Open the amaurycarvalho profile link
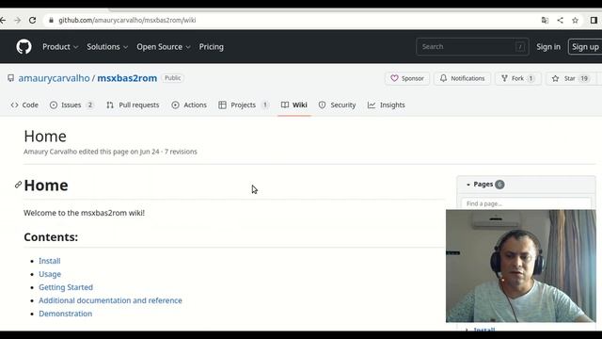The image size is (602, 339). (54, 78)
